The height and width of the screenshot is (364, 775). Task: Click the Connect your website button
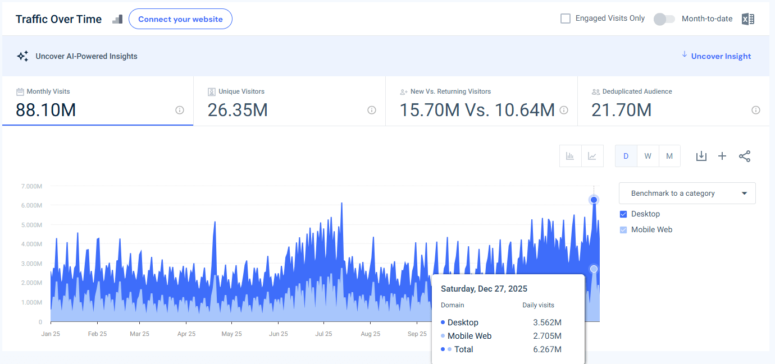tap(180, 19)
